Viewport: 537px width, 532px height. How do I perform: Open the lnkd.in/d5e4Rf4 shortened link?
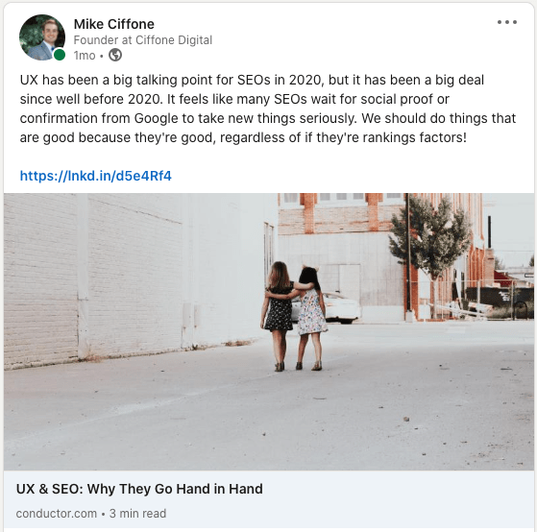click(95, 176)
